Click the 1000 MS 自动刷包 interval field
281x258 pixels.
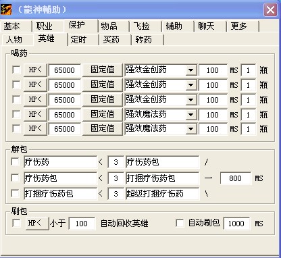[236, 224]
